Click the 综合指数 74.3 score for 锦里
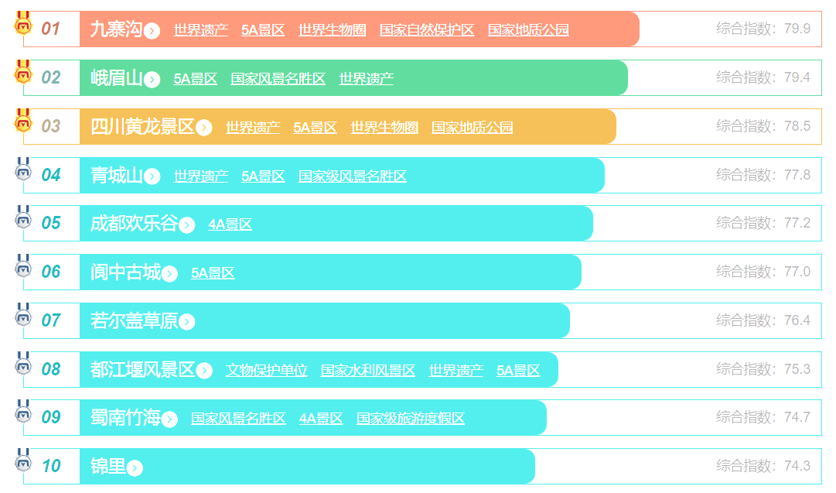The width and height of the screenshot is (836, 493). click(x=763, y=466)
